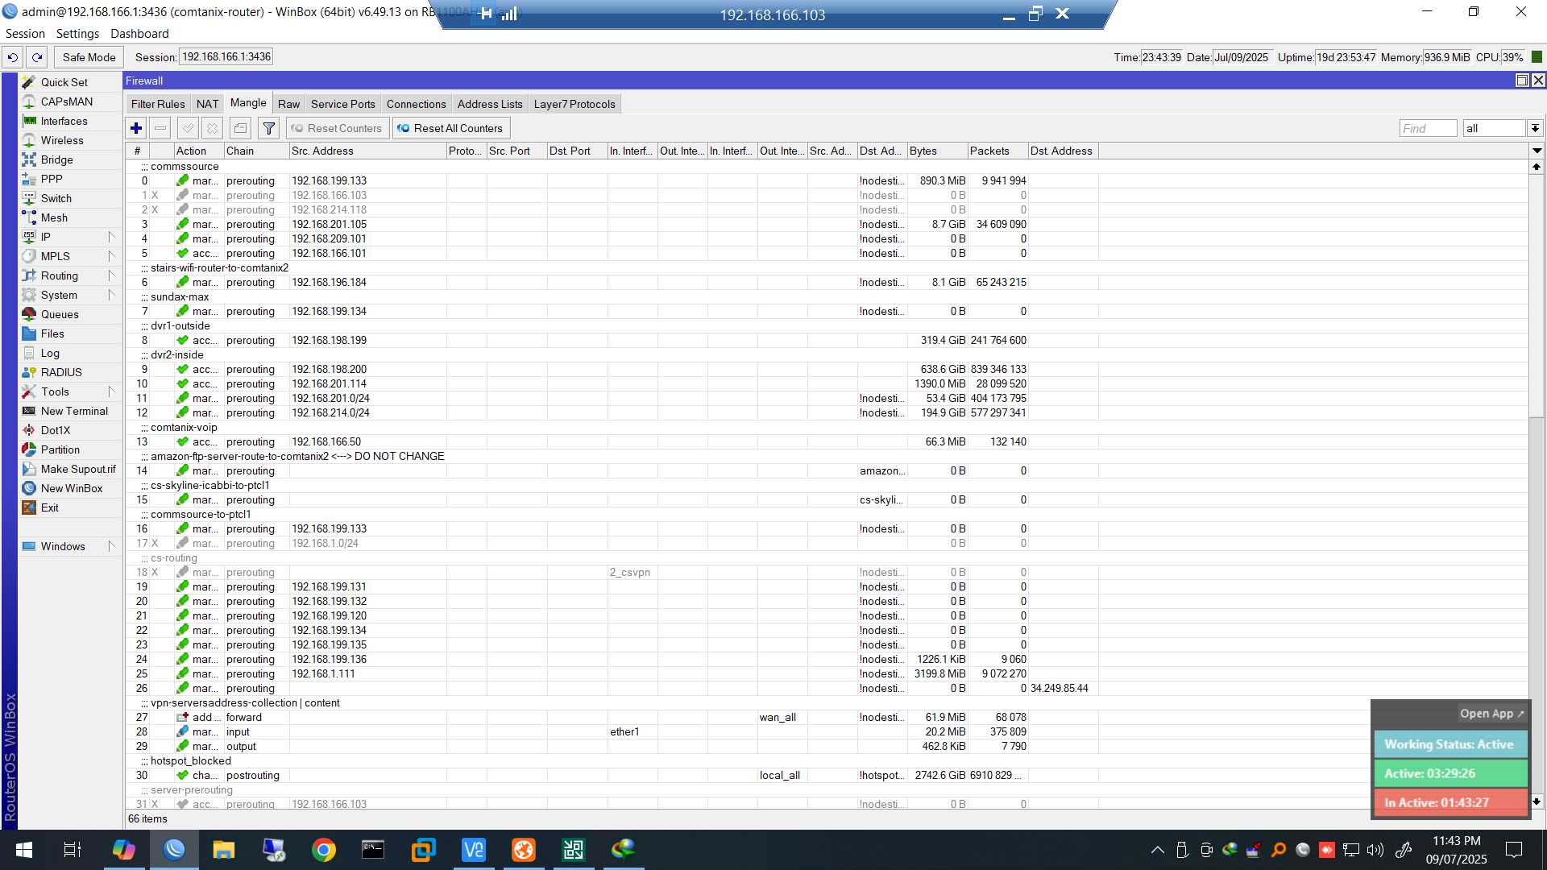This screenshot has height=870, width=1547.
Task: Open the Settings menu
Action: pos(77,34)
